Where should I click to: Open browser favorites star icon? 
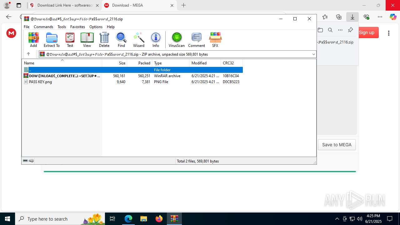[x=325, y=17]
